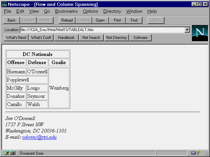This screenshot has width=210, height=157.
Task: Click the Print toolbar button
Action: pyautogui.click(x=117, y=20)
